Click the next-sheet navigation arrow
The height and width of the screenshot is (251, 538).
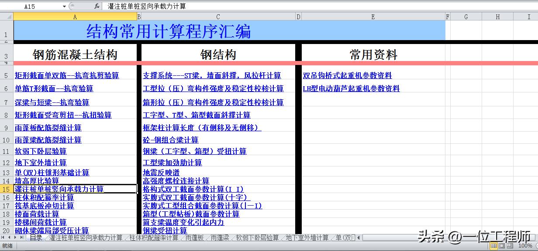click(15, 238)
